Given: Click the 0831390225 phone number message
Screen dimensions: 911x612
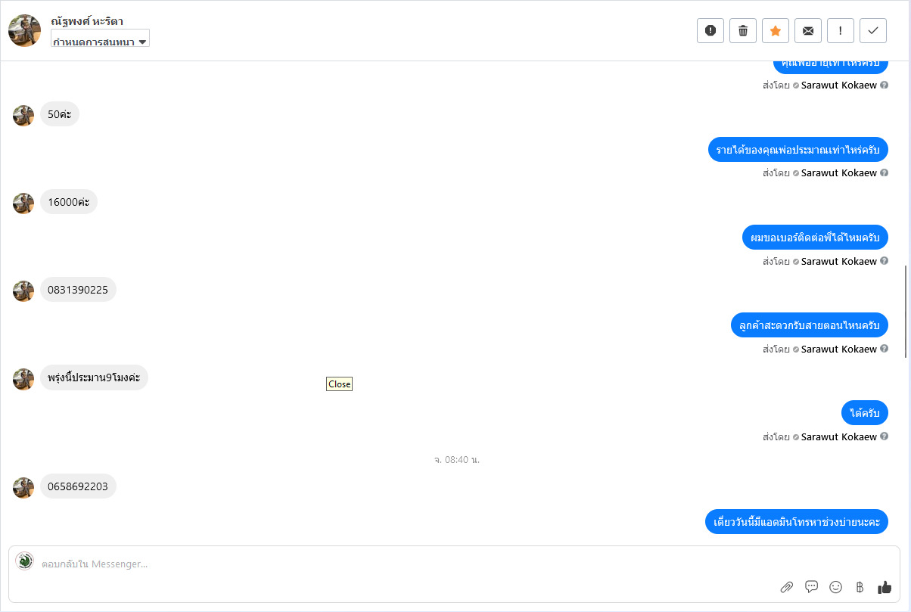Looking at the screenshot, I should click(78, 290).
